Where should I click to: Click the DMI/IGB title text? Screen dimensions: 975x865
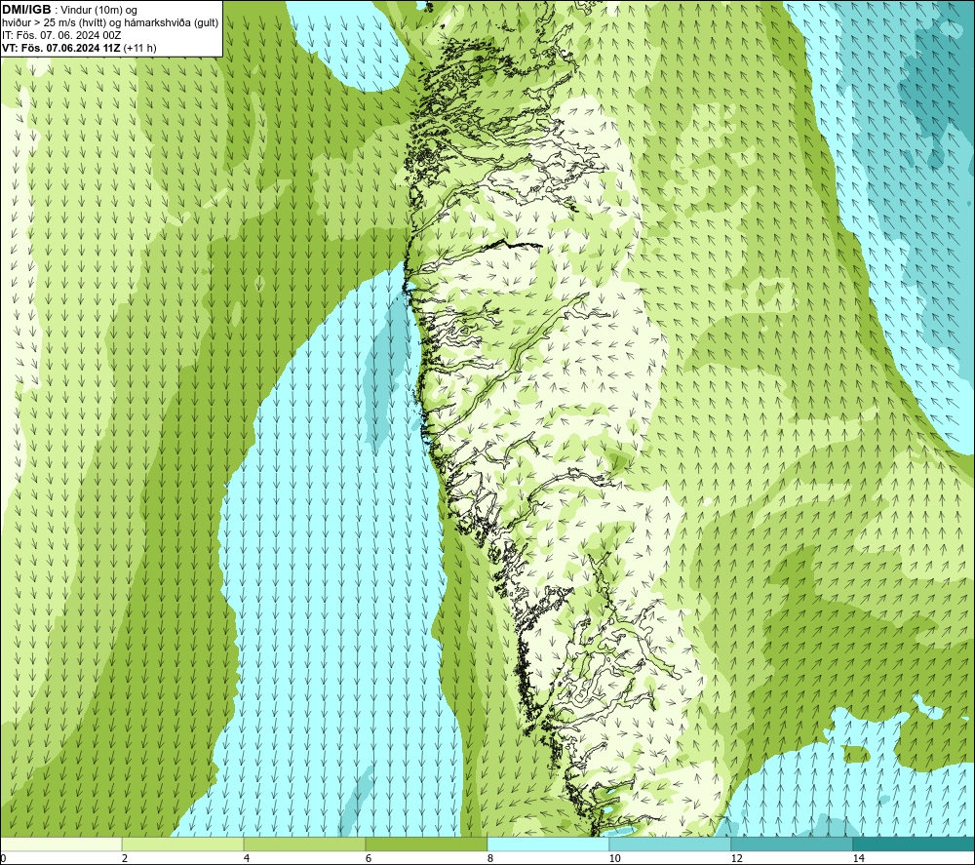(x=26, y=10)
